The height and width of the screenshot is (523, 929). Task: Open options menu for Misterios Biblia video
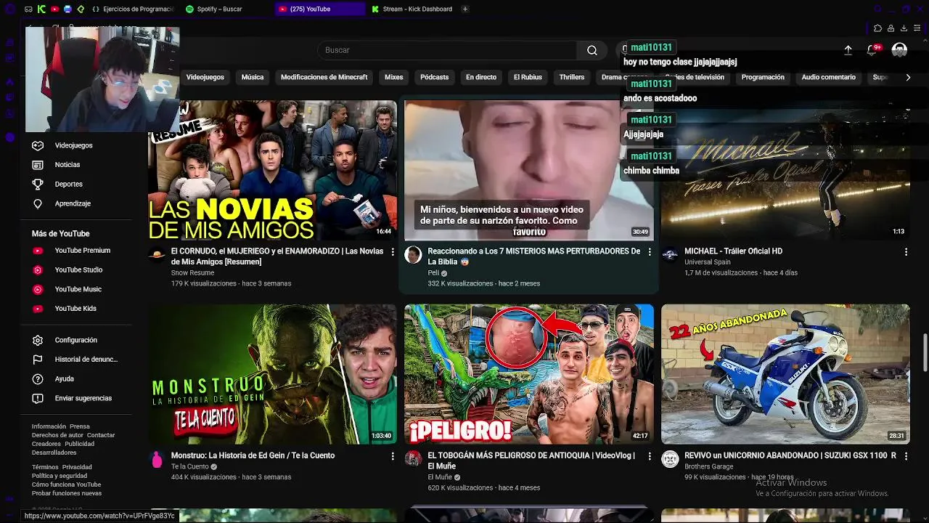pyautogui.click(x=650, y=252)
